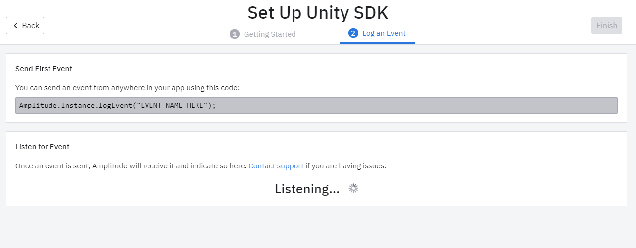The height and width of the screenshot is (248, 636).
Task: Click the Back button
Action: click(x=25, y=26)
